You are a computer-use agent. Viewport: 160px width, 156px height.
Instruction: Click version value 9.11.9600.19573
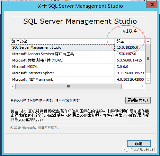tap(130, 73)
